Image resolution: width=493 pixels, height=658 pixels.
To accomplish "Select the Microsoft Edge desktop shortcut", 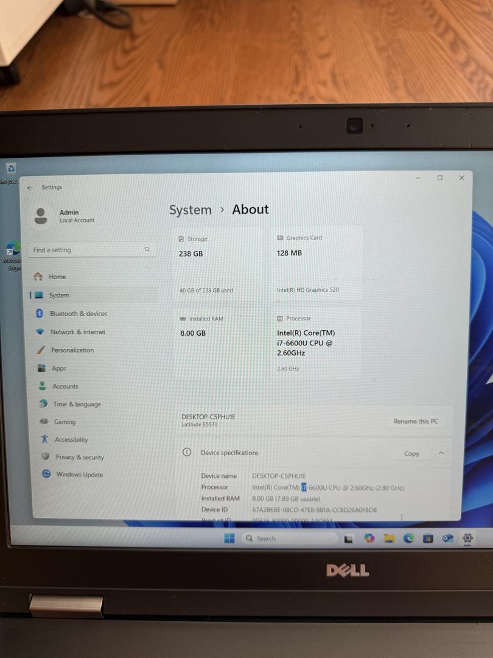I will click(x=12, y=255).
